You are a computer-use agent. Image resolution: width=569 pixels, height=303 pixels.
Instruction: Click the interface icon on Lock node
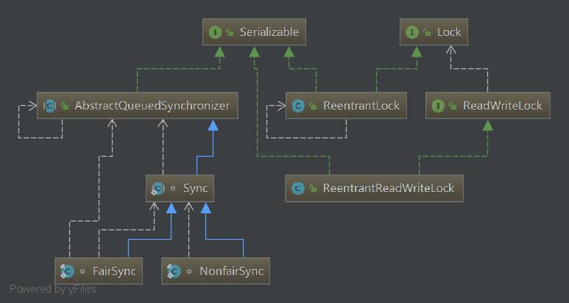[412, 32]
